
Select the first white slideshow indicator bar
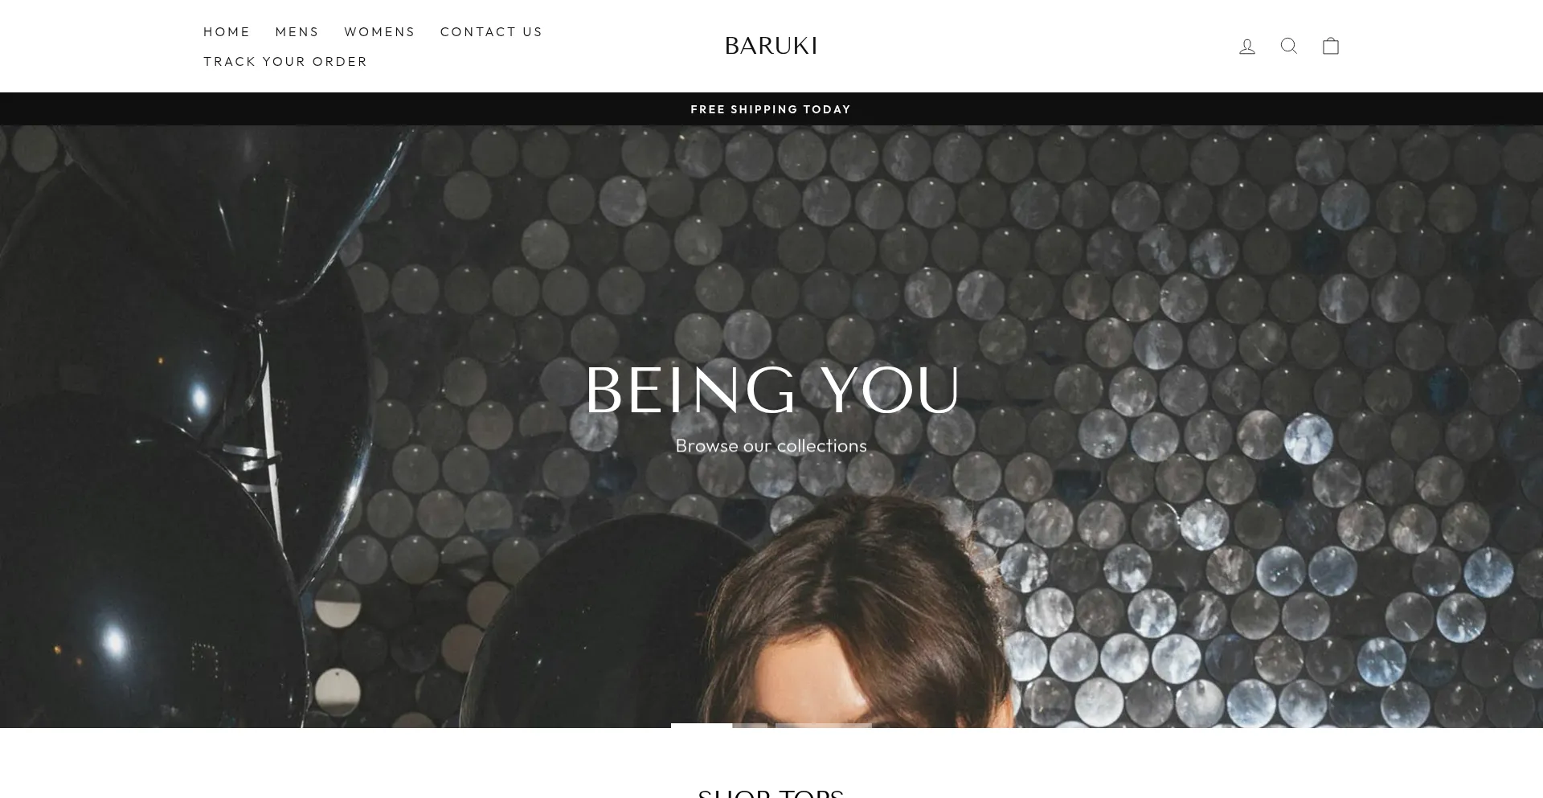[719, 726]
